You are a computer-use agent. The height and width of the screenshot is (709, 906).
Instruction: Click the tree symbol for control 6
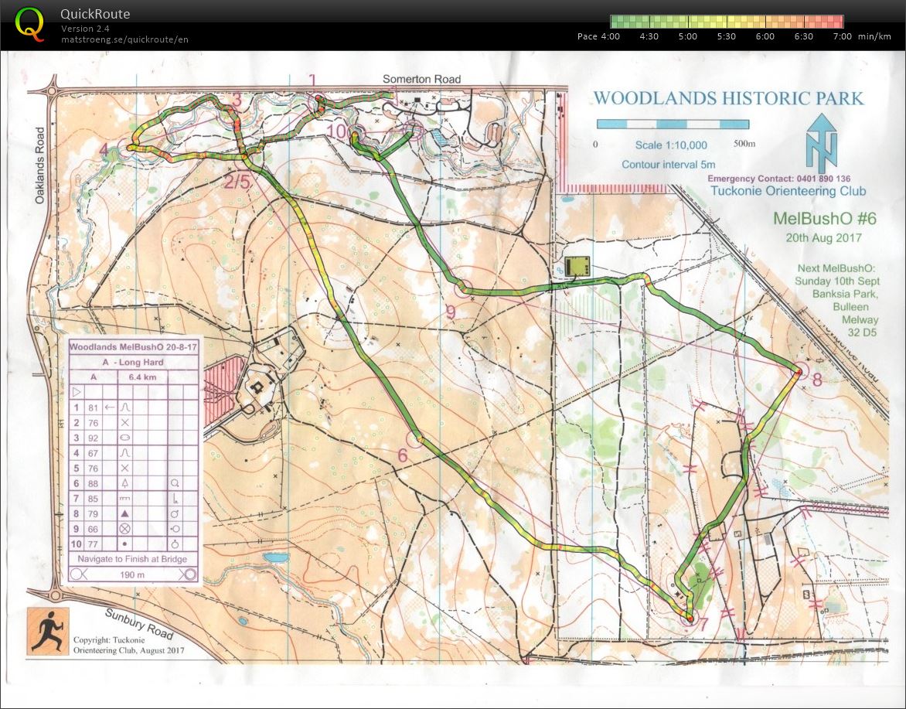pos(126,482)
